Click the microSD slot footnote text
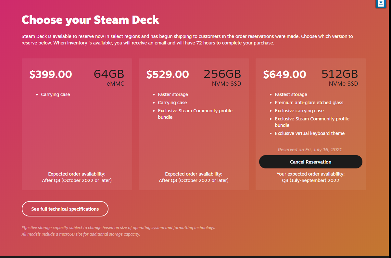The width and height of the screenshot is (391, 258). point(81,234)
